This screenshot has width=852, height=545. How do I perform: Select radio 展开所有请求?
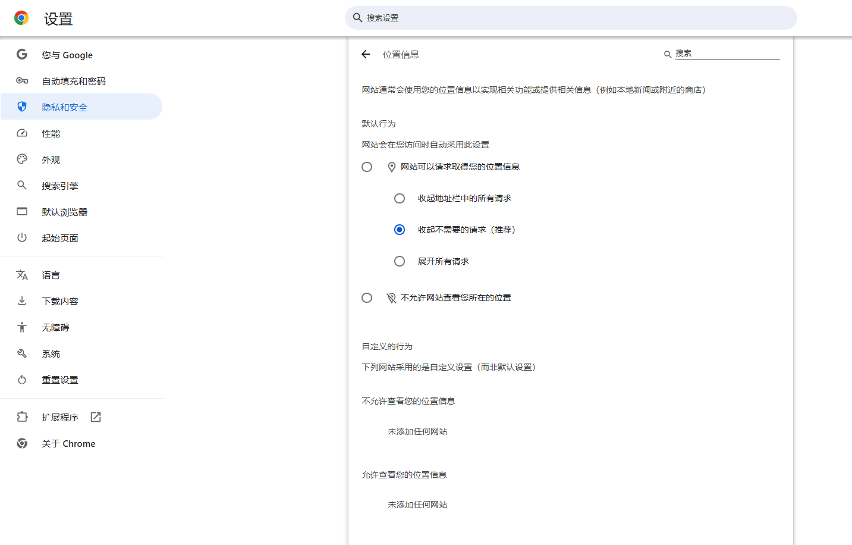pyautogui.click(x=400, y=261)
